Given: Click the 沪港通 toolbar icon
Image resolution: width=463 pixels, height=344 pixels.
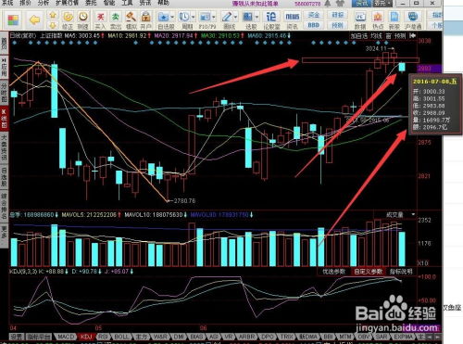Looking at the screenshot, I should tap(413, 20).
